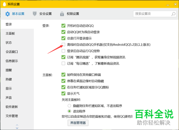The image size is (179, 130).
Task: Switch to the 基本设置 tab
Action: (15, 14)
